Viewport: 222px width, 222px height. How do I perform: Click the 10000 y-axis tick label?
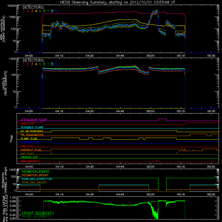point(11,6)
